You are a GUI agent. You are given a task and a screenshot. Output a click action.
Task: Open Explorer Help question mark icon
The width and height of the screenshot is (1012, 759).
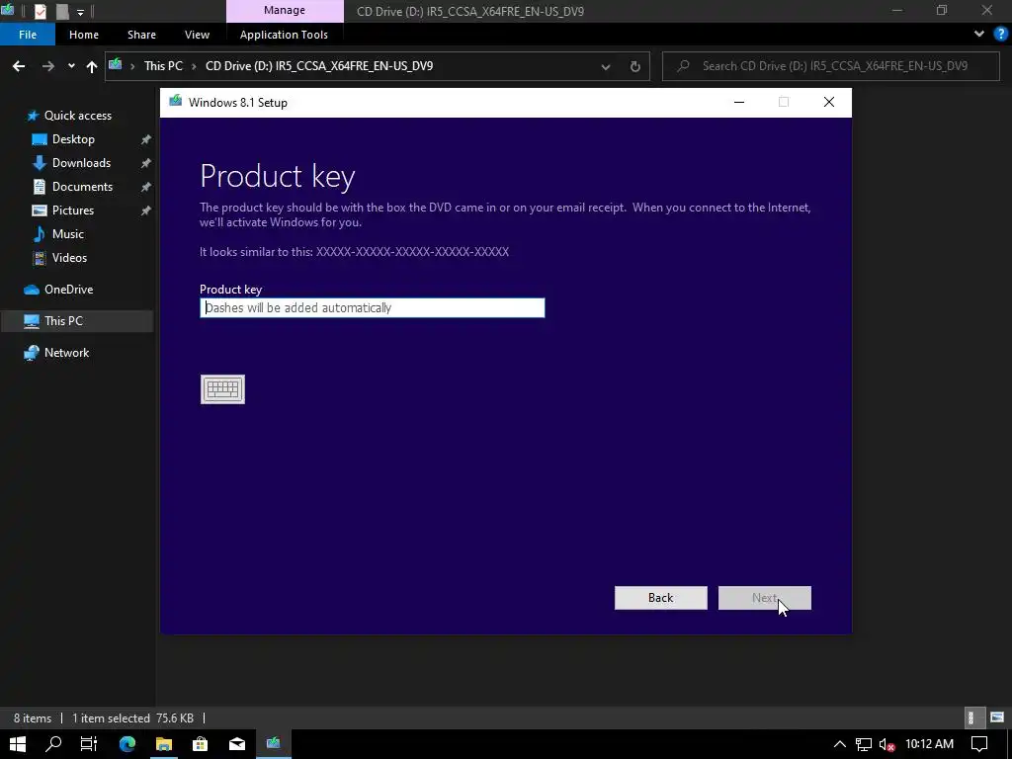click(x=1000, y=35)
